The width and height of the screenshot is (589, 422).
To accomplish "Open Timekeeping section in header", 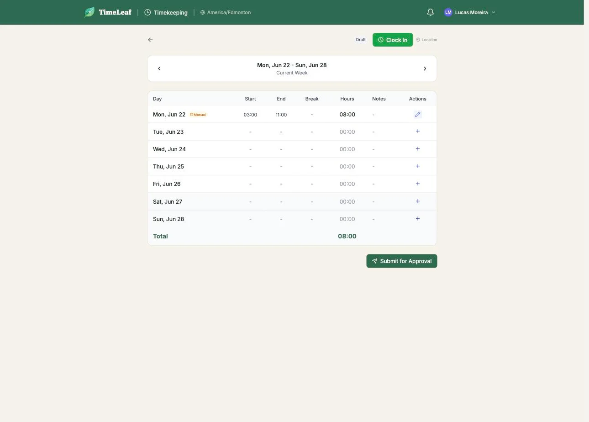I will pyautogui.click(x=166, y=12).
